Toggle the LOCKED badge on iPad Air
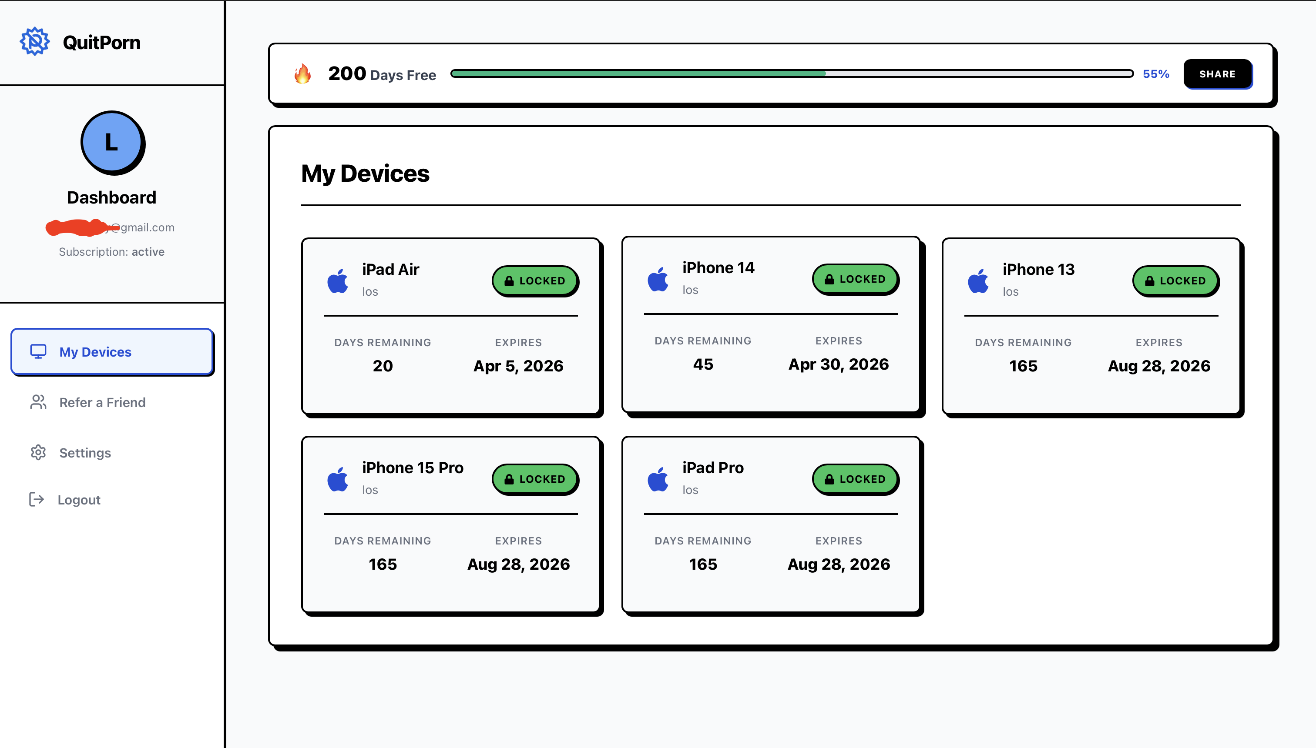 pyautogui.click(x=534, y=280)
